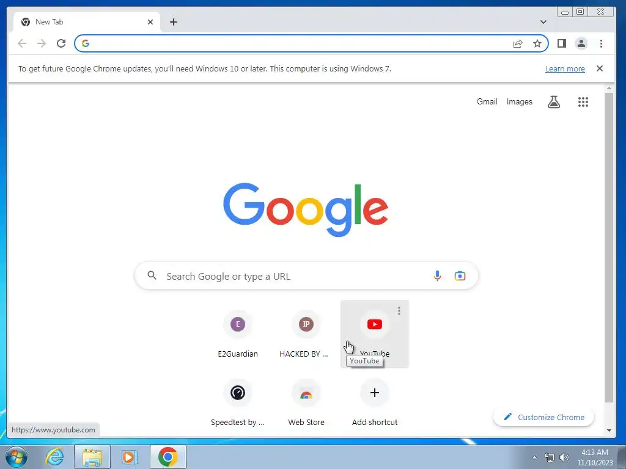Screen dimensions: 626x469
Task: Bookmark this tab with the star icon
Action: pyautogui.click(x=537, y=43)
